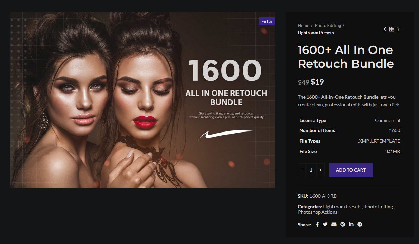Image resolution: width=419 pixels, height=244 pixels.
Task: Go to previous product arrow
Action: (385, 29)
